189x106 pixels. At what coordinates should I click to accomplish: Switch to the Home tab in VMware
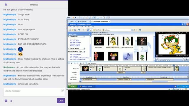click(72, 21)
